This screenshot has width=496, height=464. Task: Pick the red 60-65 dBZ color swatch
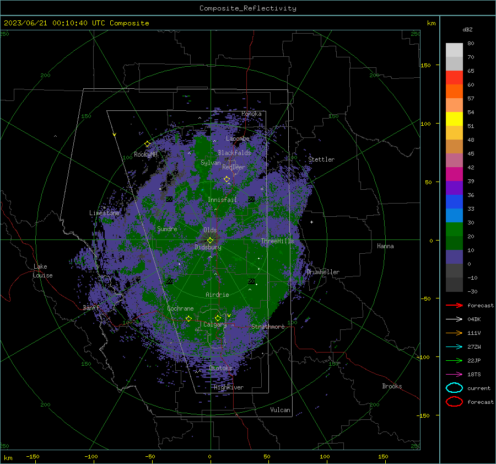[x=454, y=78]
